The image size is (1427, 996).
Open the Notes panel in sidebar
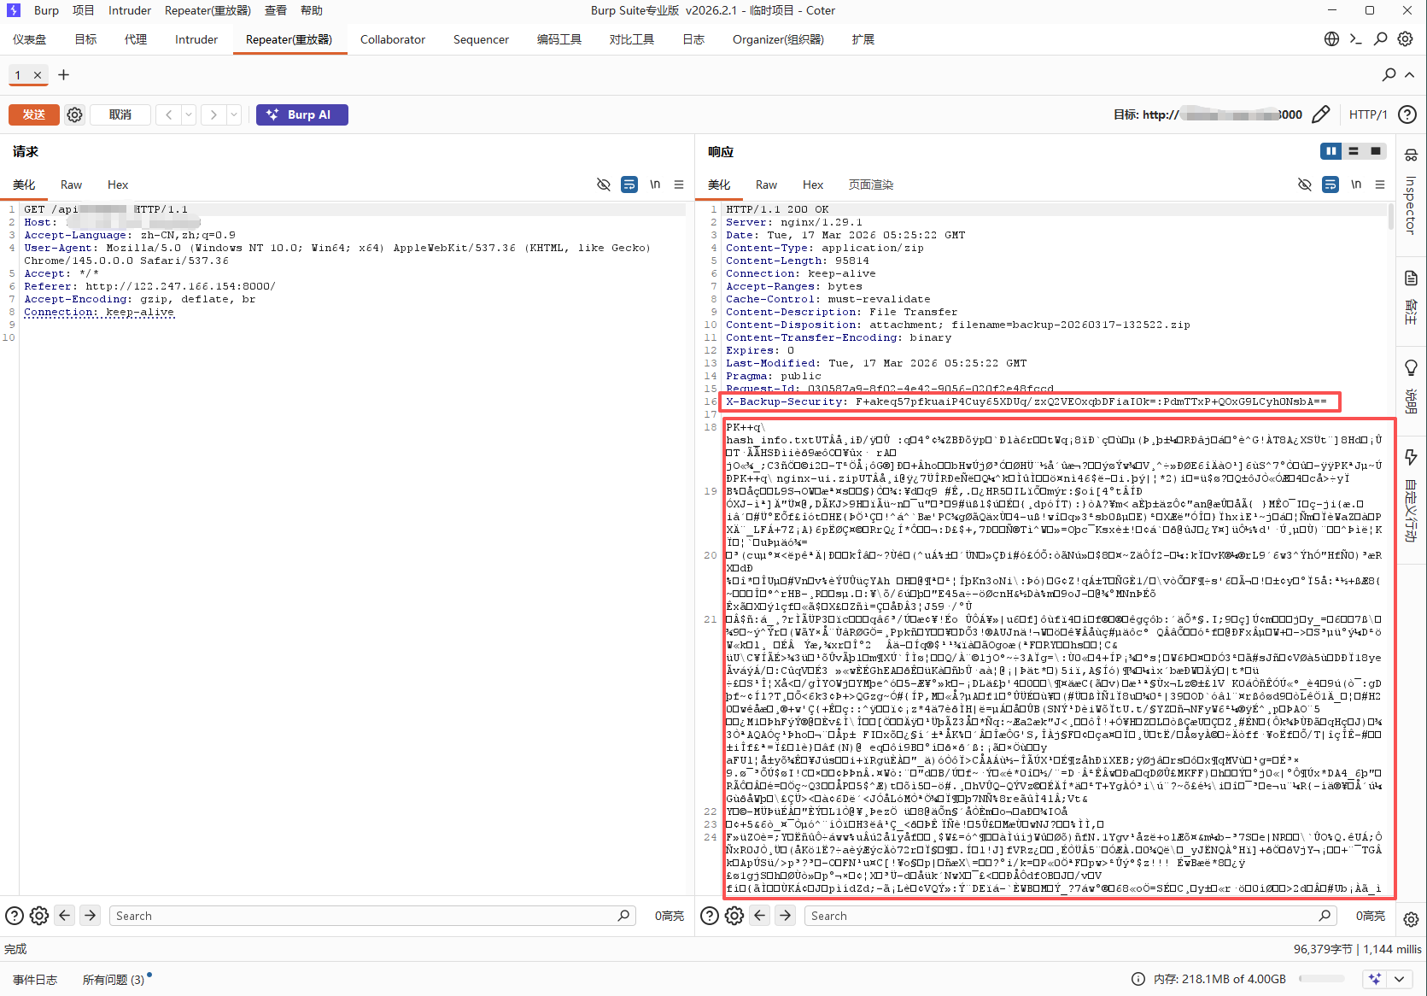(x=1411, y=295)
